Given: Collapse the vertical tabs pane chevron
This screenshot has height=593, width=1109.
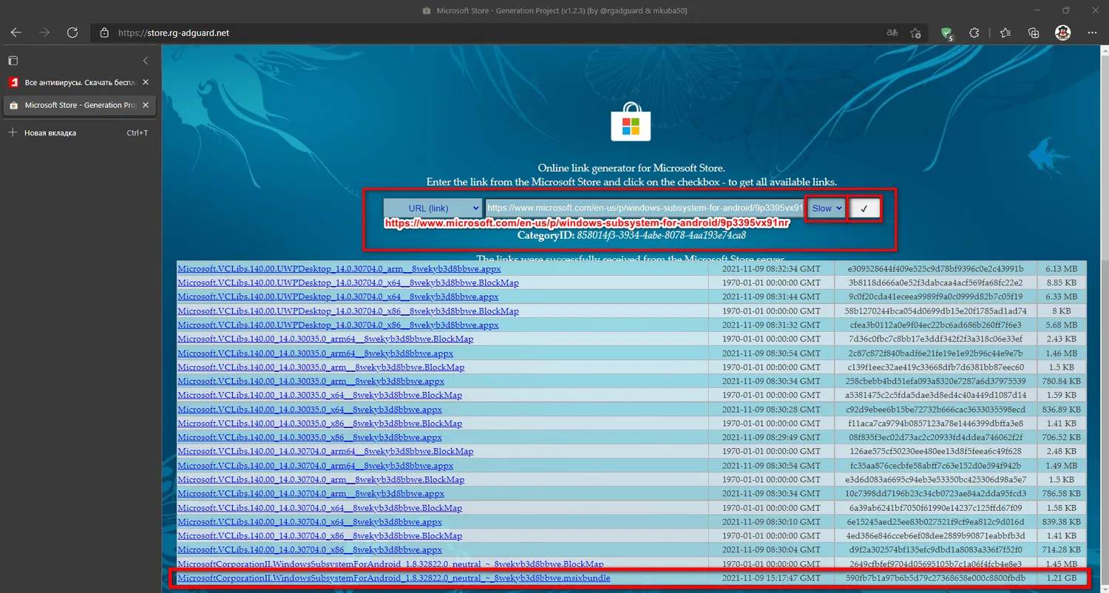Looking at the screenshot, I should [x=146, y=60].
